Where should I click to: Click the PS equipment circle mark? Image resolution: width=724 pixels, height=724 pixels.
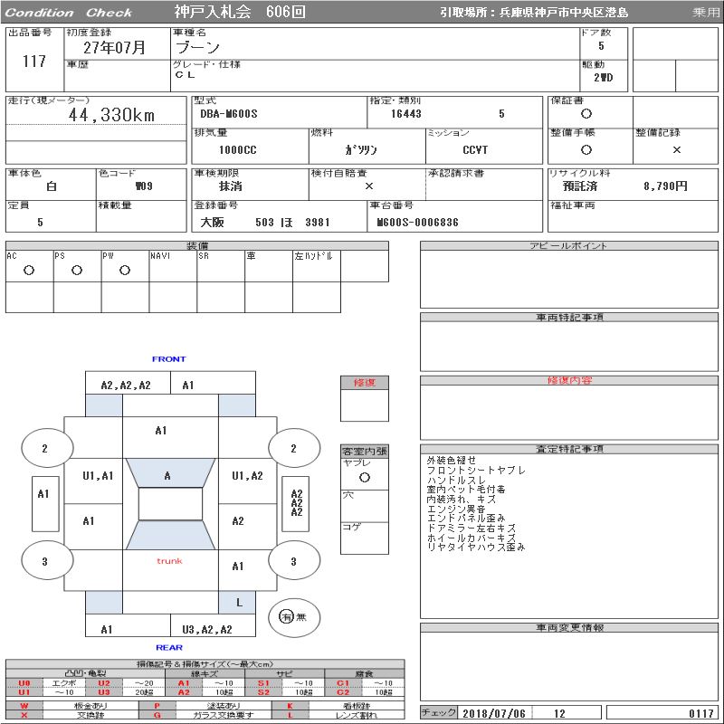click(77, 270)
